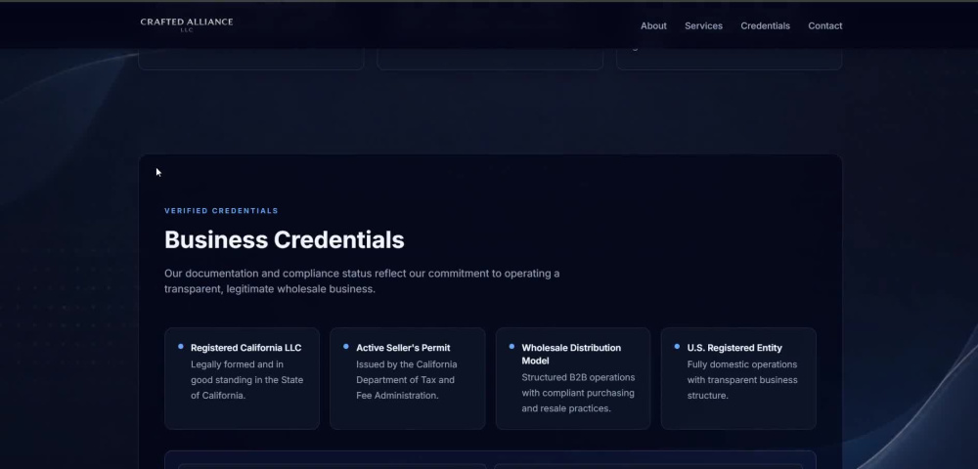Click the Verified Credentials label
The width and height of the screenshot is (978, 469).
pos(221,210)
